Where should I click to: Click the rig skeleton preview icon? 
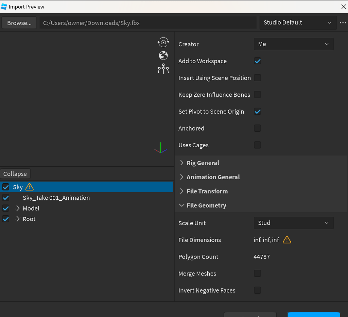163,69
